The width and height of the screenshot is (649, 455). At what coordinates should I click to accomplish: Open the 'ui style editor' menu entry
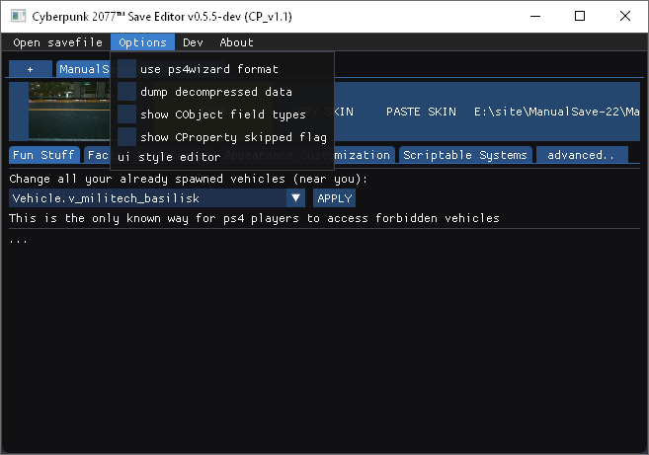click(x=169, y=157)
